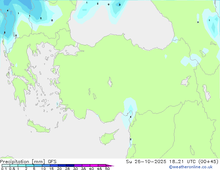Click the '25' legend scale label
Screen dimensions: 220x170
[67, 169]
